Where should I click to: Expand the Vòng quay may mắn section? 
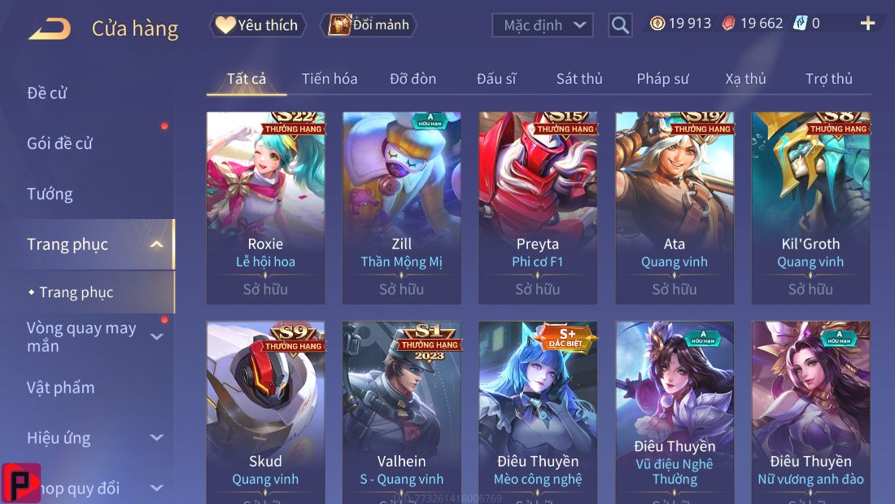pyautogui.click(x=156, y=336)
